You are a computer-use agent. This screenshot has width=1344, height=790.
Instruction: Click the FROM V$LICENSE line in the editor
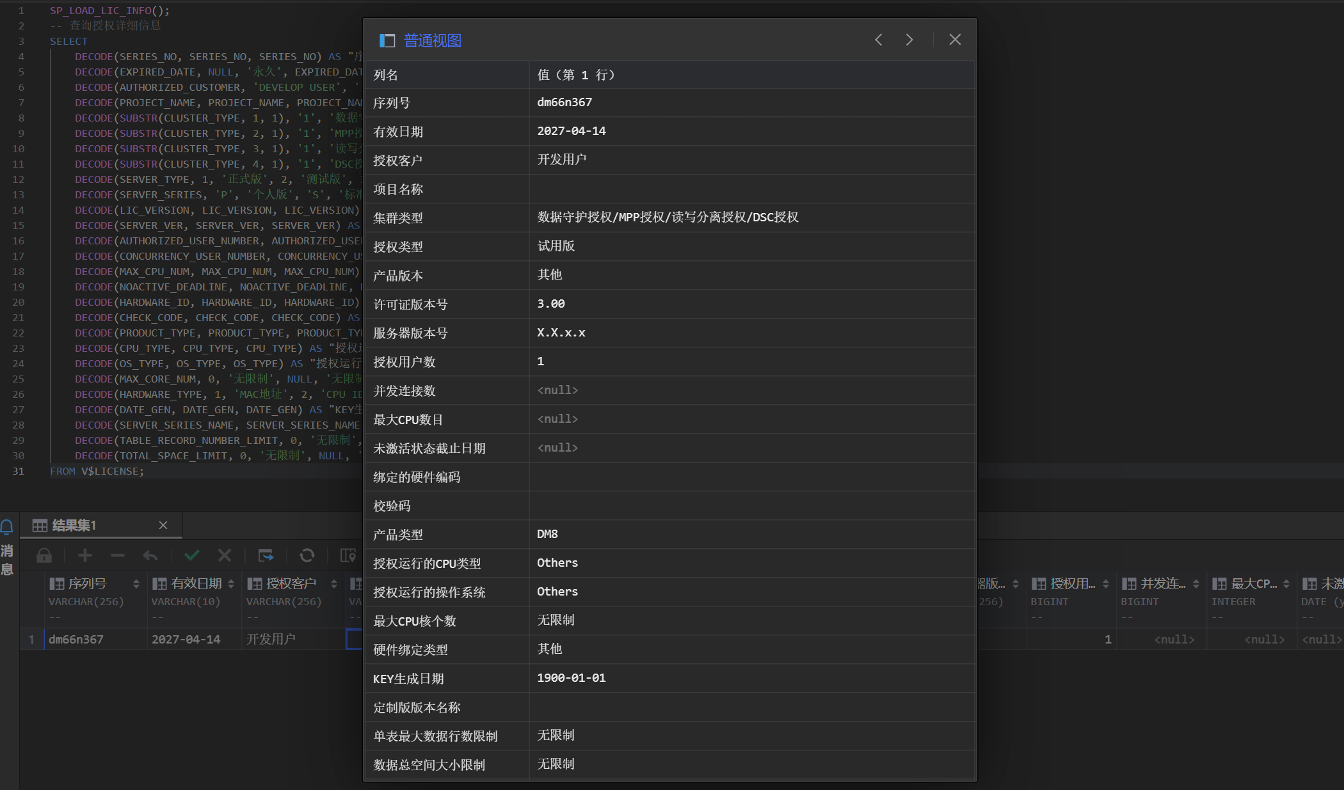(x=97, y=471)
